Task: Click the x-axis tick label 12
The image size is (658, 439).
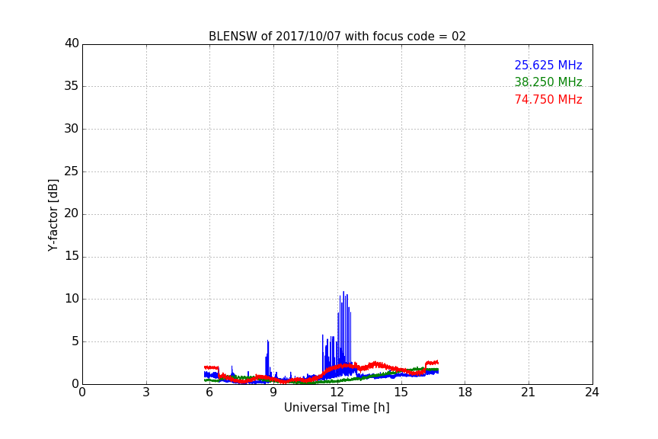Action: [337, 393]
